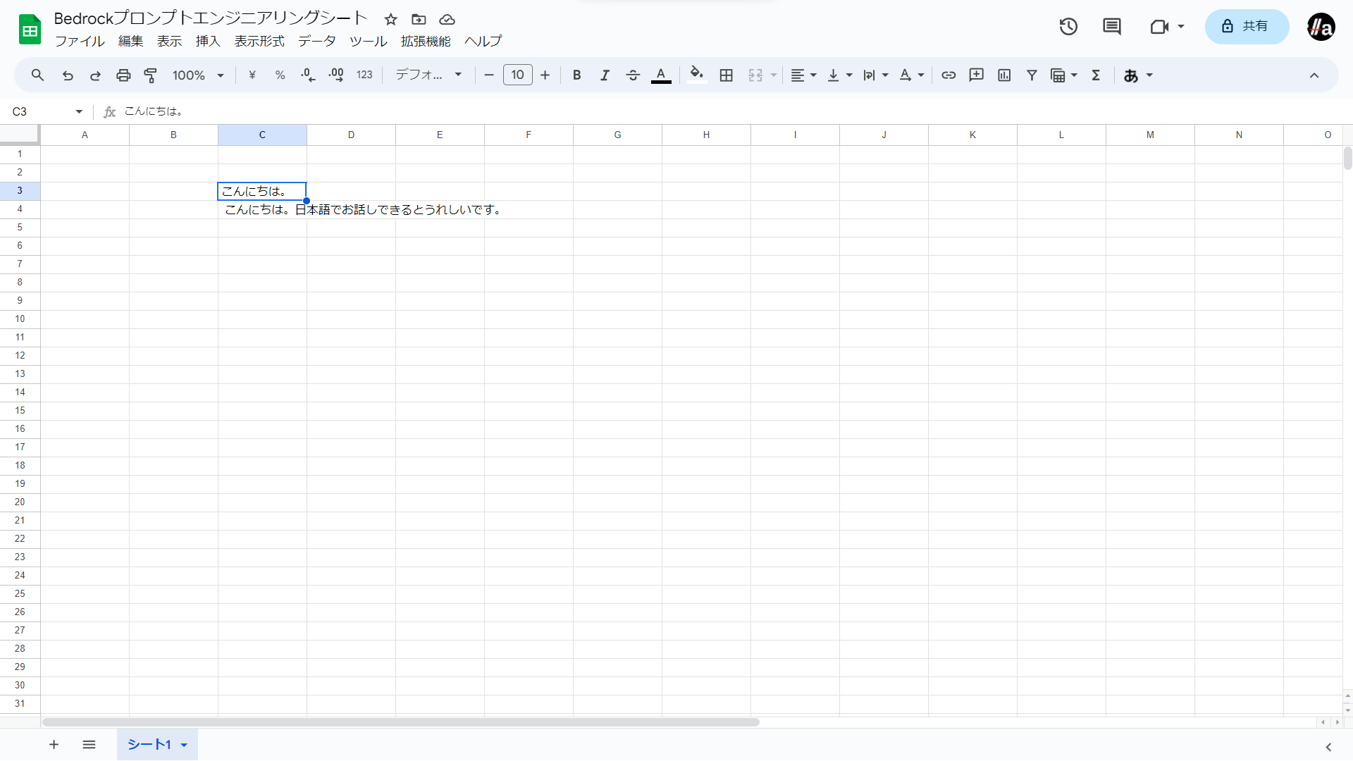This screenshot has width=1353, height=761.
Task: Open the borders tool
Action: point(727,75)
